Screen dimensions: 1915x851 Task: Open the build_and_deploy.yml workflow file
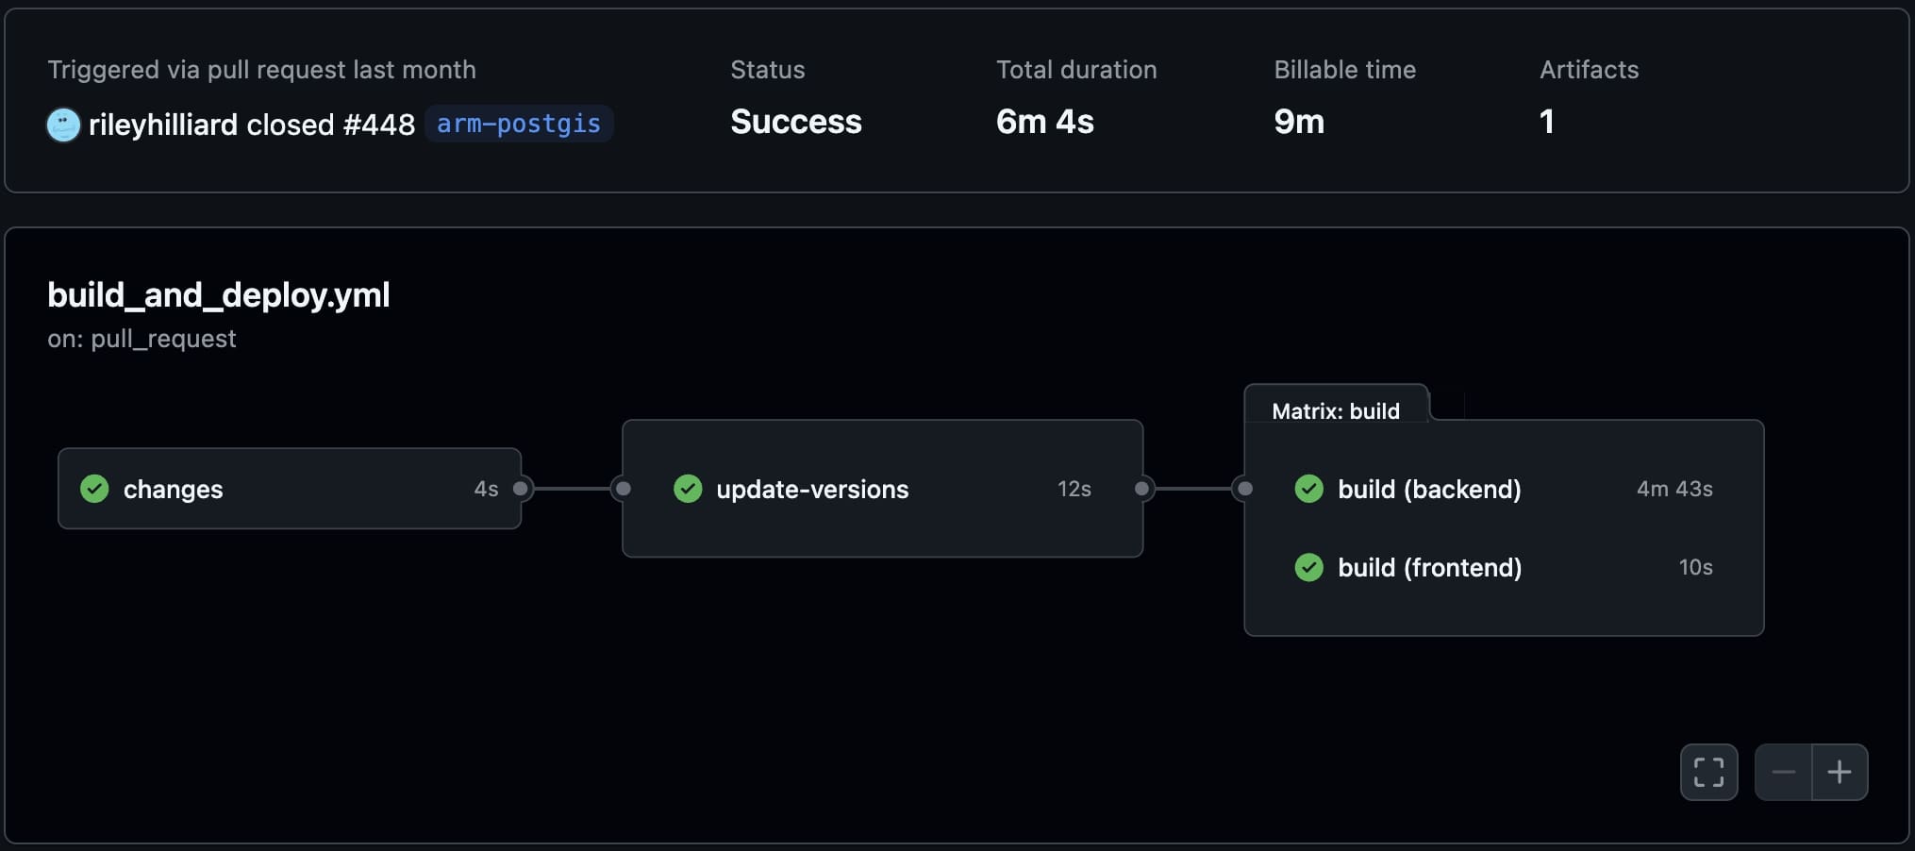pos(218,295)
